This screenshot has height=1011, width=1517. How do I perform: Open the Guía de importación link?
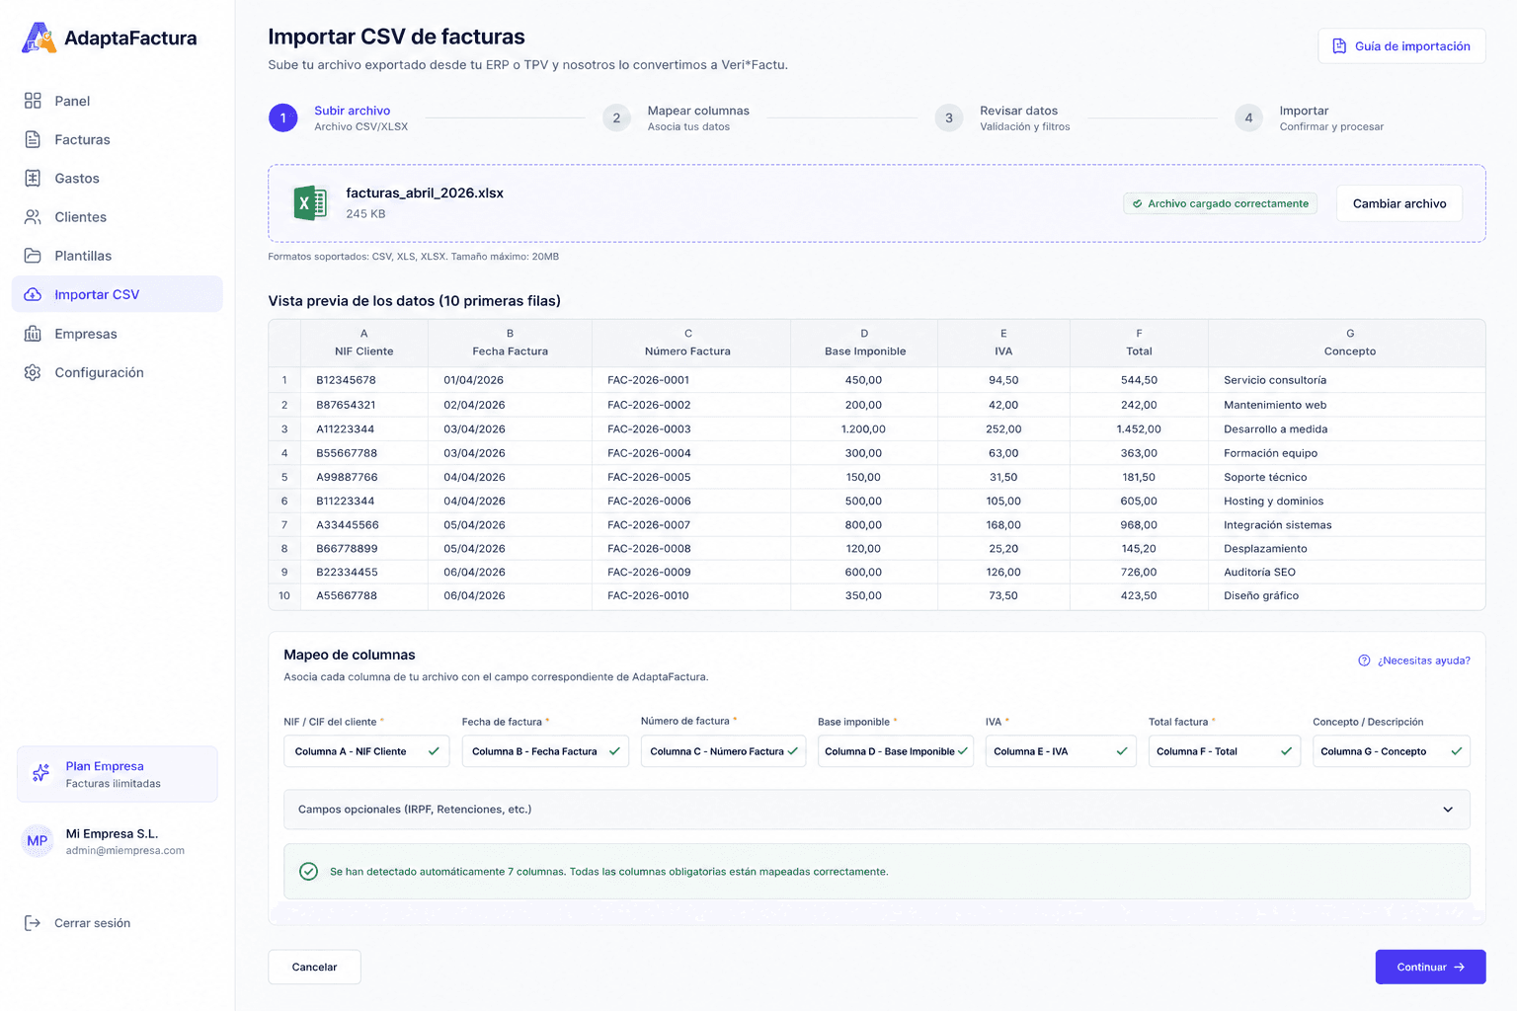tap(1401, 46)
